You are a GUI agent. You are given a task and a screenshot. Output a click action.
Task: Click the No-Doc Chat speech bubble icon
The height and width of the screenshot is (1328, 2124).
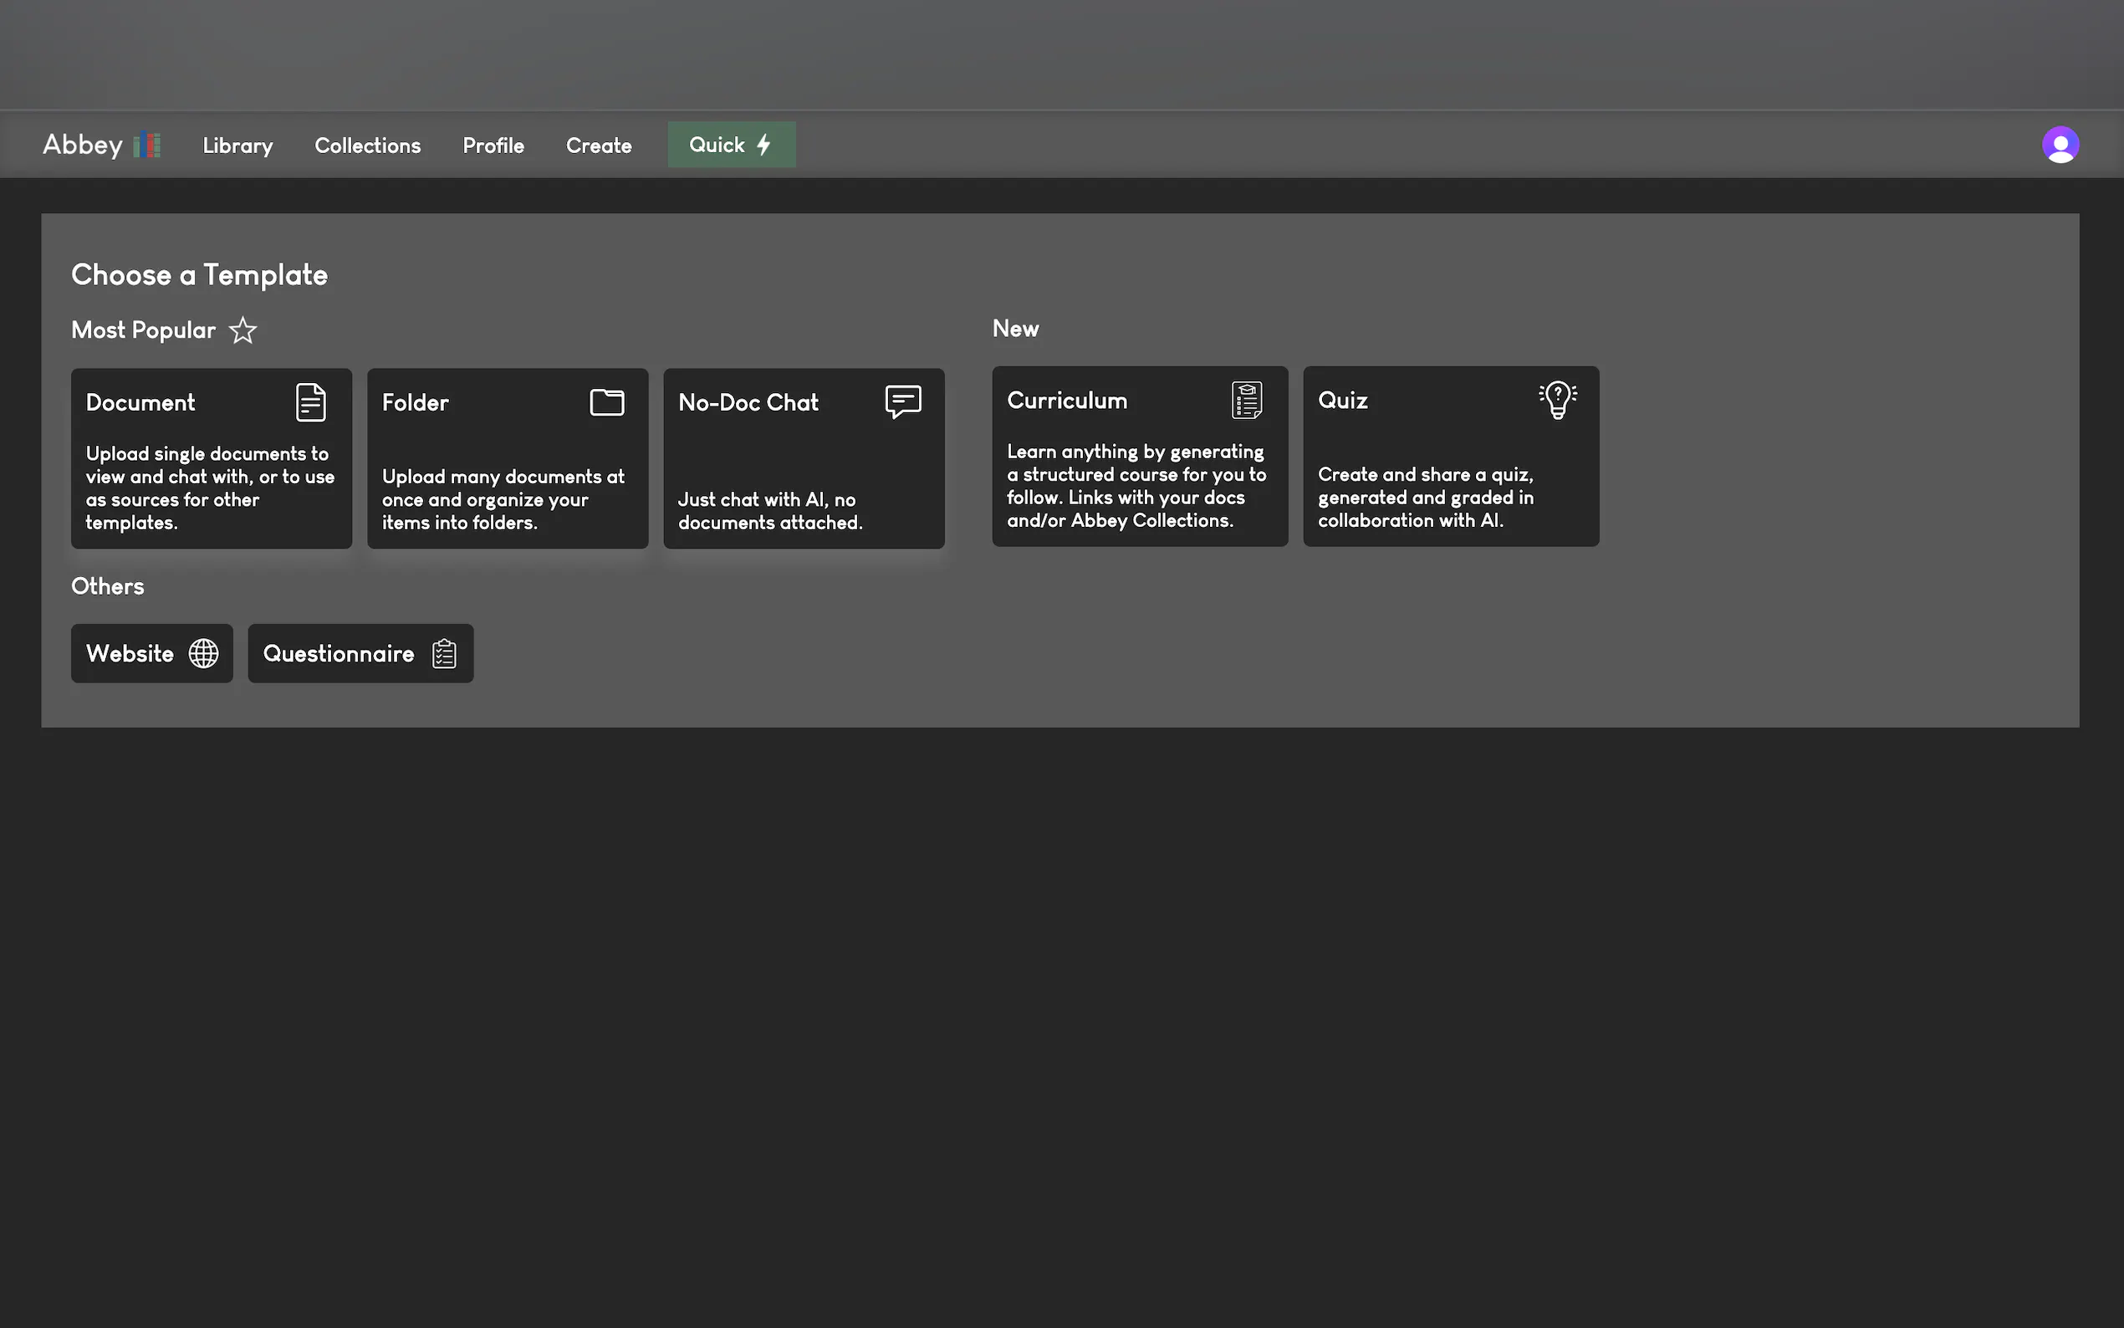[x=902, y=401]
